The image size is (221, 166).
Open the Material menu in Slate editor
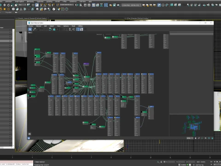pyautogui.click(x=39, y=26)
